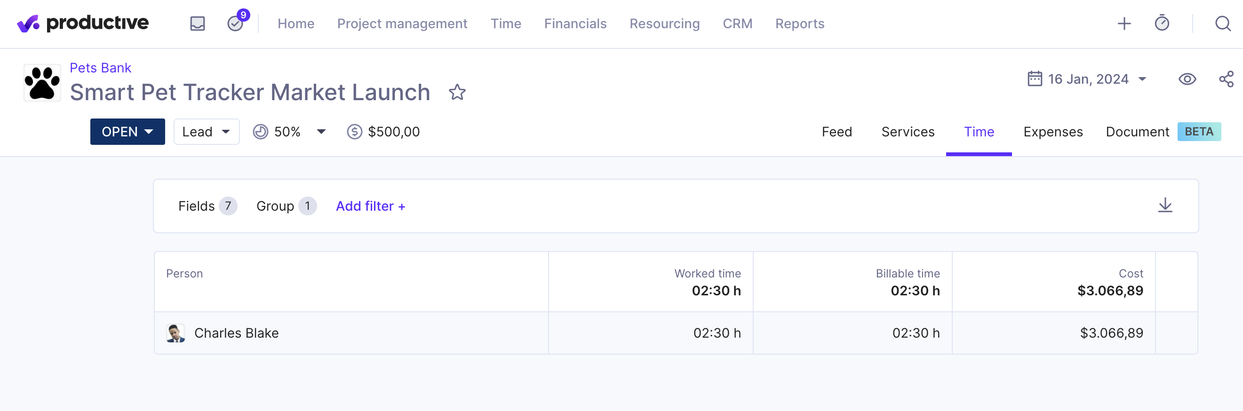1243x411 pixels.
Task: Switch to the Expenses tab
Action: (x=1053, y=132)
